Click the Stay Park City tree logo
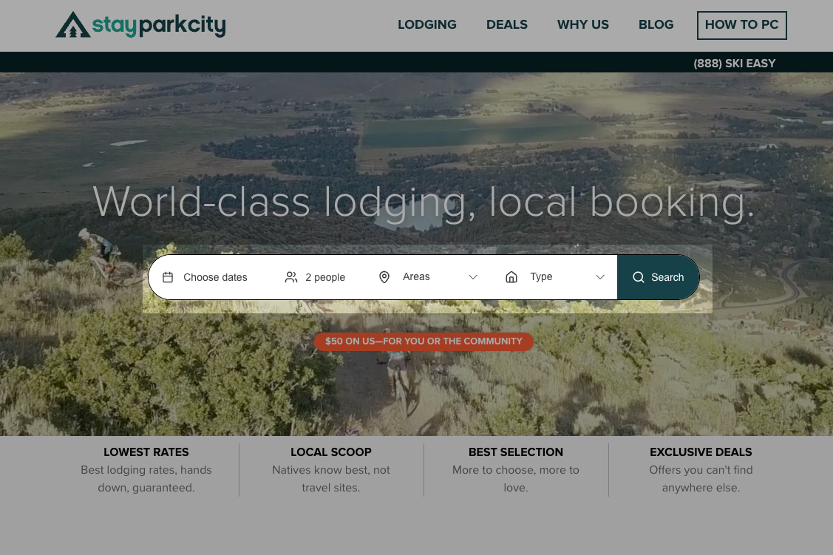The height and width of the screenshot is (555, 833). coord(72,25)
